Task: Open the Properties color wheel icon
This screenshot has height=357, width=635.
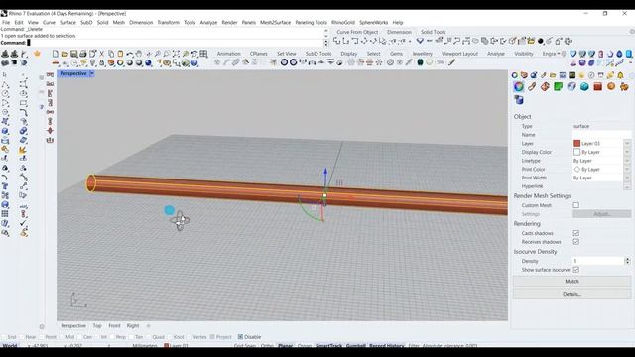Action: 518,86
